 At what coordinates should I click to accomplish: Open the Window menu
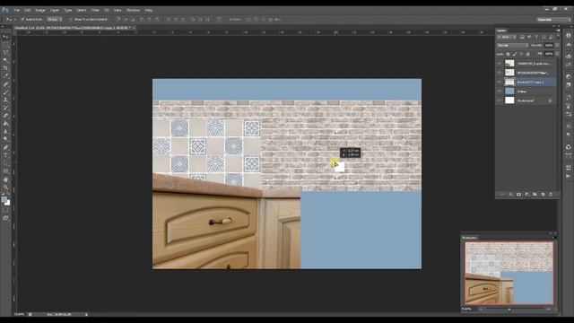tap(133, 10)
